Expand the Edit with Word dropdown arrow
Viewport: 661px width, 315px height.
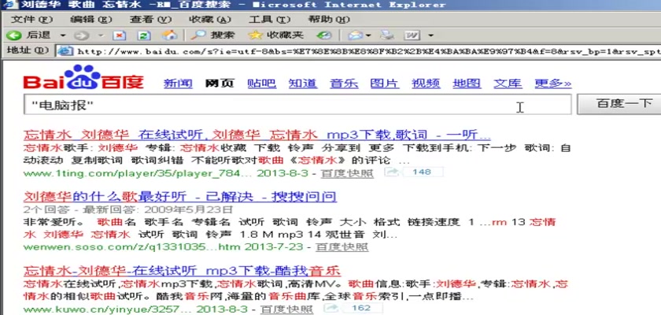tap(430, 35)
